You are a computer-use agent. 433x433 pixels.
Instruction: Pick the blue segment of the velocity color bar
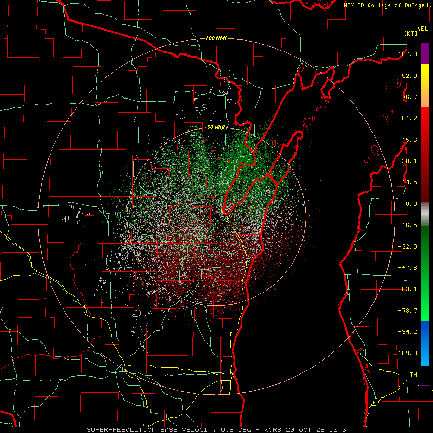click(x=425, y=343)
